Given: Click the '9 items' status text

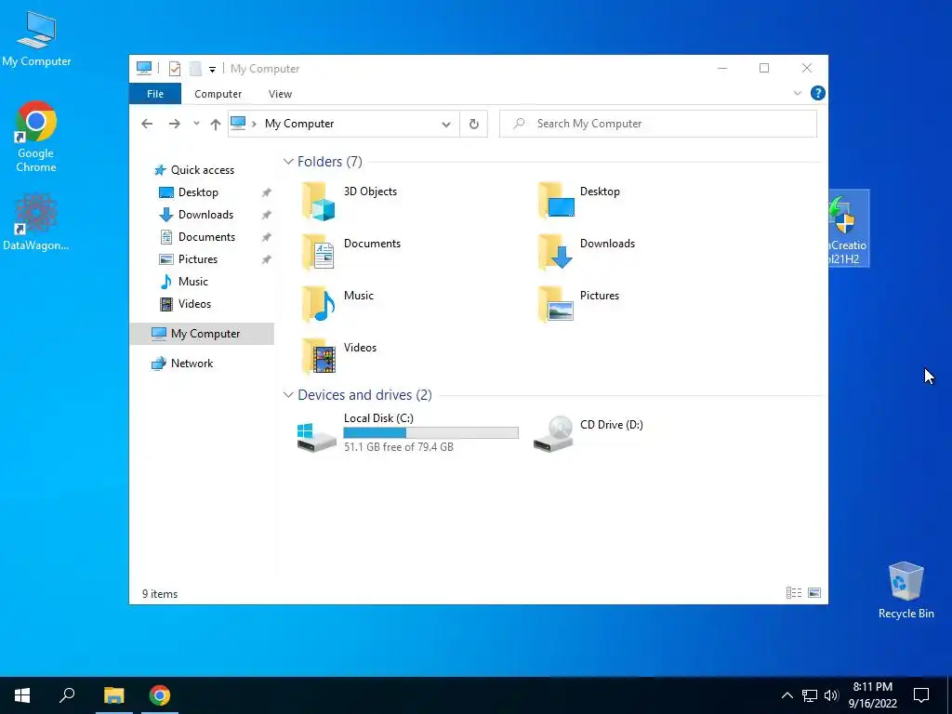Looking at the screenshot, I should (160, 594).
